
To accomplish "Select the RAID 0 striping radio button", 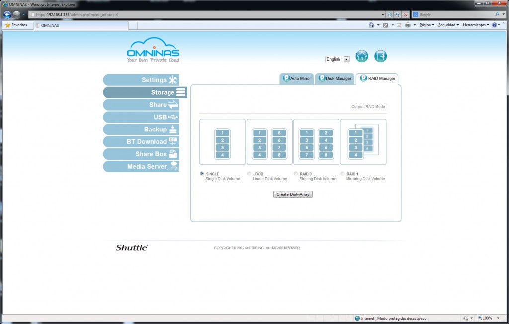I will pos(296,174).
